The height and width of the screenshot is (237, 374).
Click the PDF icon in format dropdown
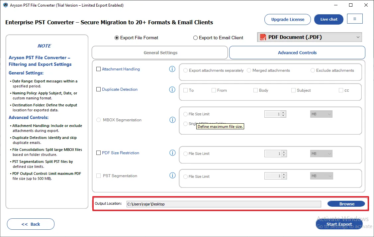coord(263,37)
